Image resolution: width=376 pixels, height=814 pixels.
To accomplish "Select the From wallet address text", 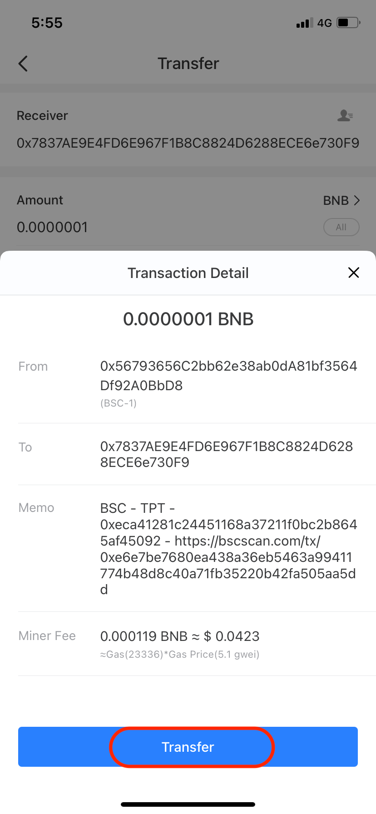I will (x=228, y=376).
